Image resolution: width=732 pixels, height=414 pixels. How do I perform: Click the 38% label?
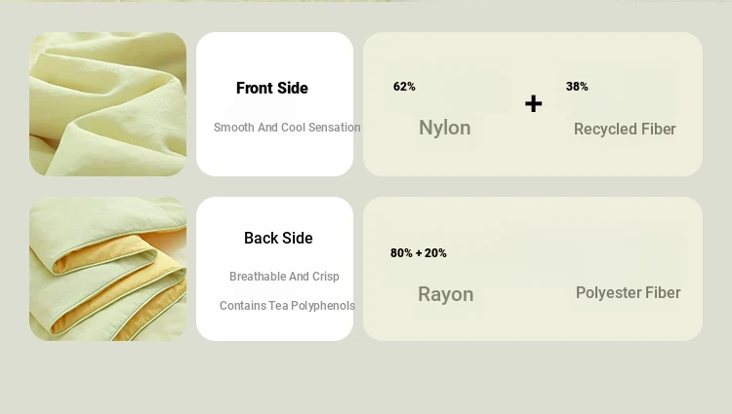[x=577, y=87]
